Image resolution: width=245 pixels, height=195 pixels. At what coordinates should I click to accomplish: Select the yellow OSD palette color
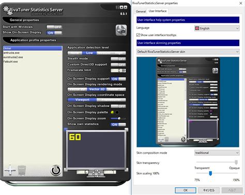(112, 112)
